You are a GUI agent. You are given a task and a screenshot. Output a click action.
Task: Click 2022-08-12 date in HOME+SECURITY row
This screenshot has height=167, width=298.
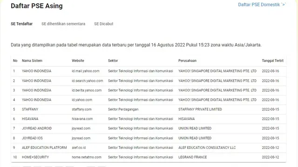[271, 157]
